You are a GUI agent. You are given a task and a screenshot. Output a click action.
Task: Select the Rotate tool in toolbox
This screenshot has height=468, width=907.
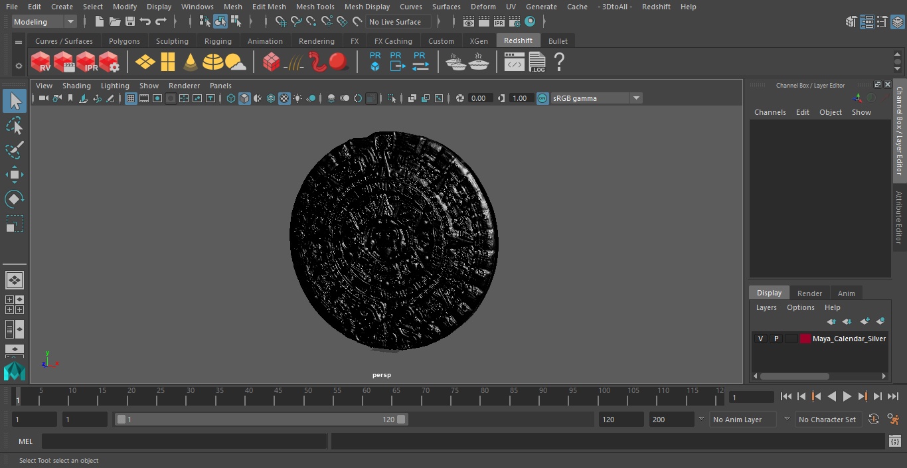(14, 199)
